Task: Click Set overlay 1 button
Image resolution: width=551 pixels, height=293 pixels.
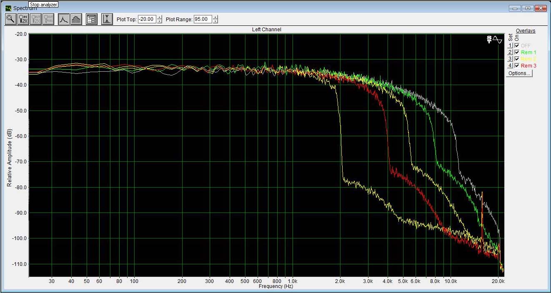Action: tap(510, 45)
